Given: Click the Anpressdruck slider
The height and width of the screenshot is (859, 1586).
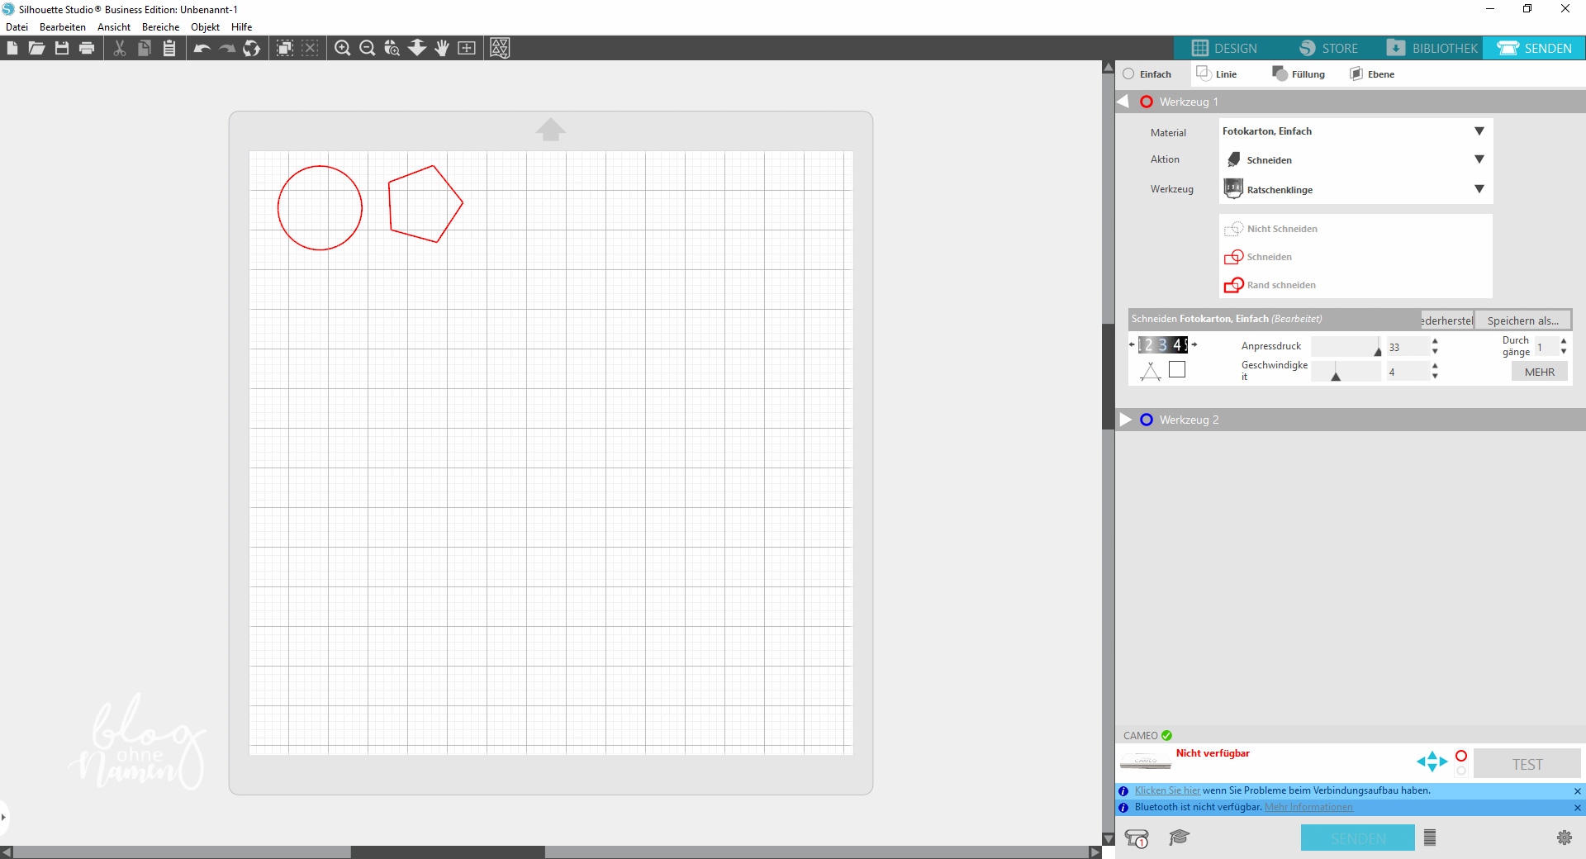Looking at the screenshot, I should click(x=1346, y=347).
